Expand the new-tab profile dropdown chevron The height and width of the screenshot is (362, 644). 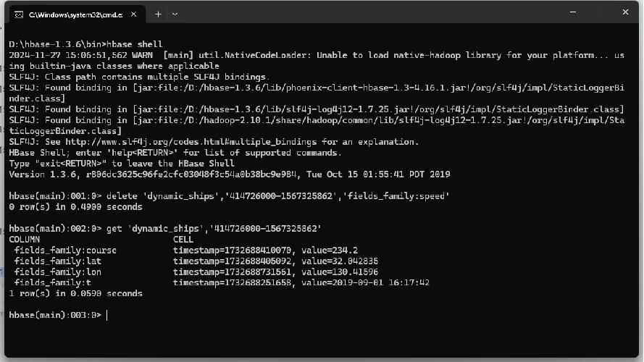coord(175,14)
